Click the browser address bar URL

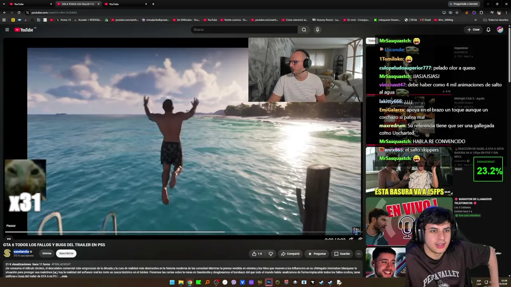pos(54,12)
